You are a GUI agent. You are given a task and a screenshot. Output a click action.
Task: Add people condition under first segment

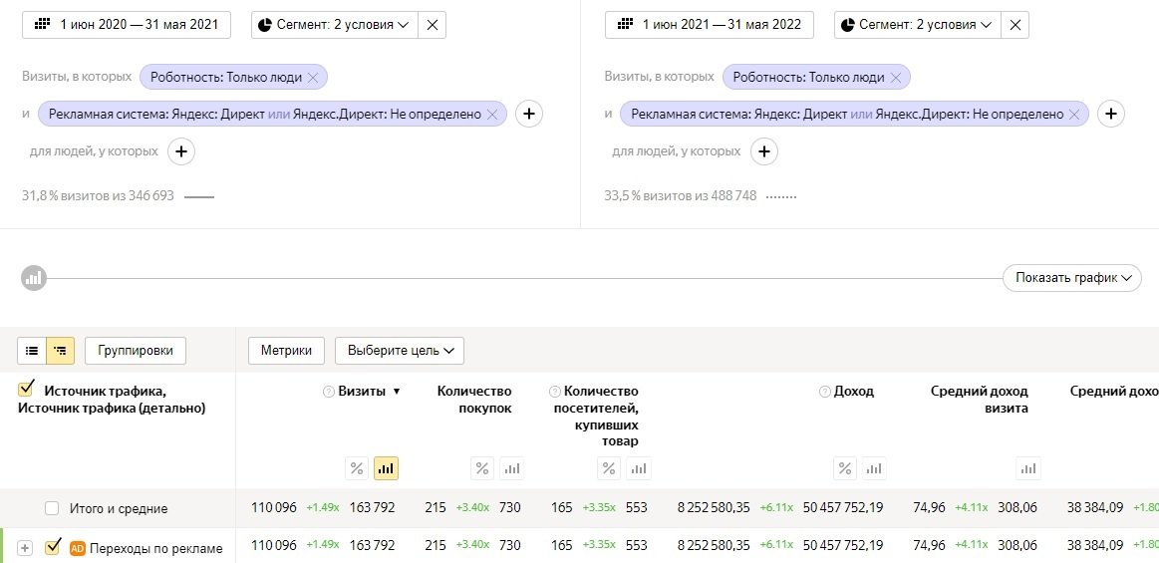coord(180,151)
